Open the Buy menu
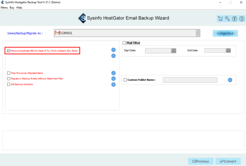The width and height of the screenshot is (246, 166). (12, 8)
